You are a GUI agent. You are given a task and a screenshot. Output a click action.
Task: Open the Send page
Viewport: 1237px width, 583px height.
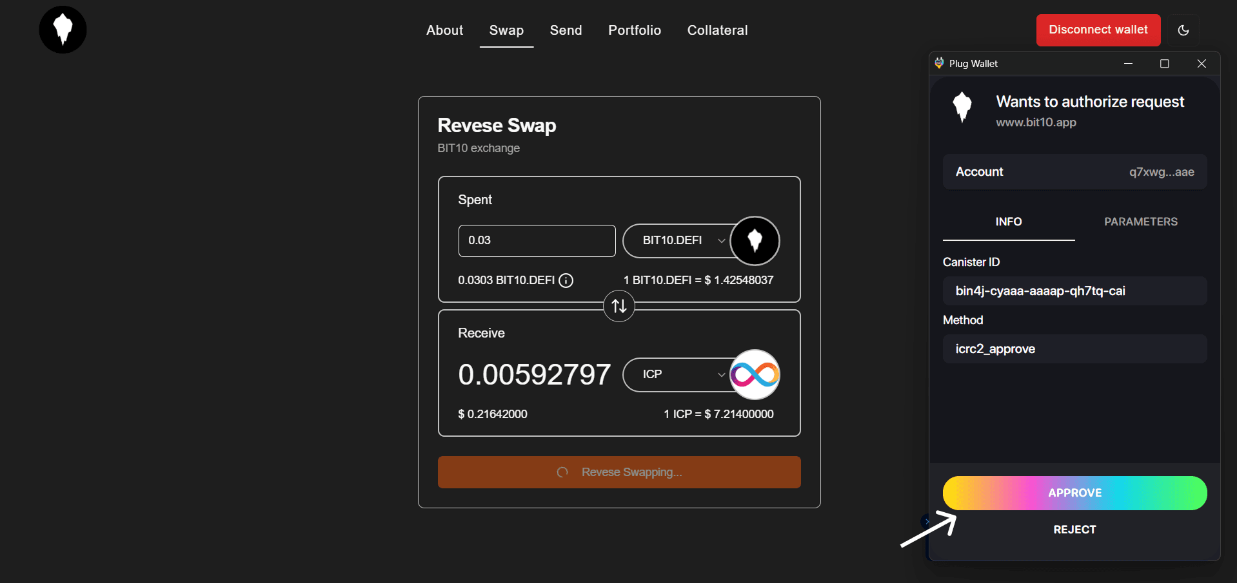coord(566,30)
